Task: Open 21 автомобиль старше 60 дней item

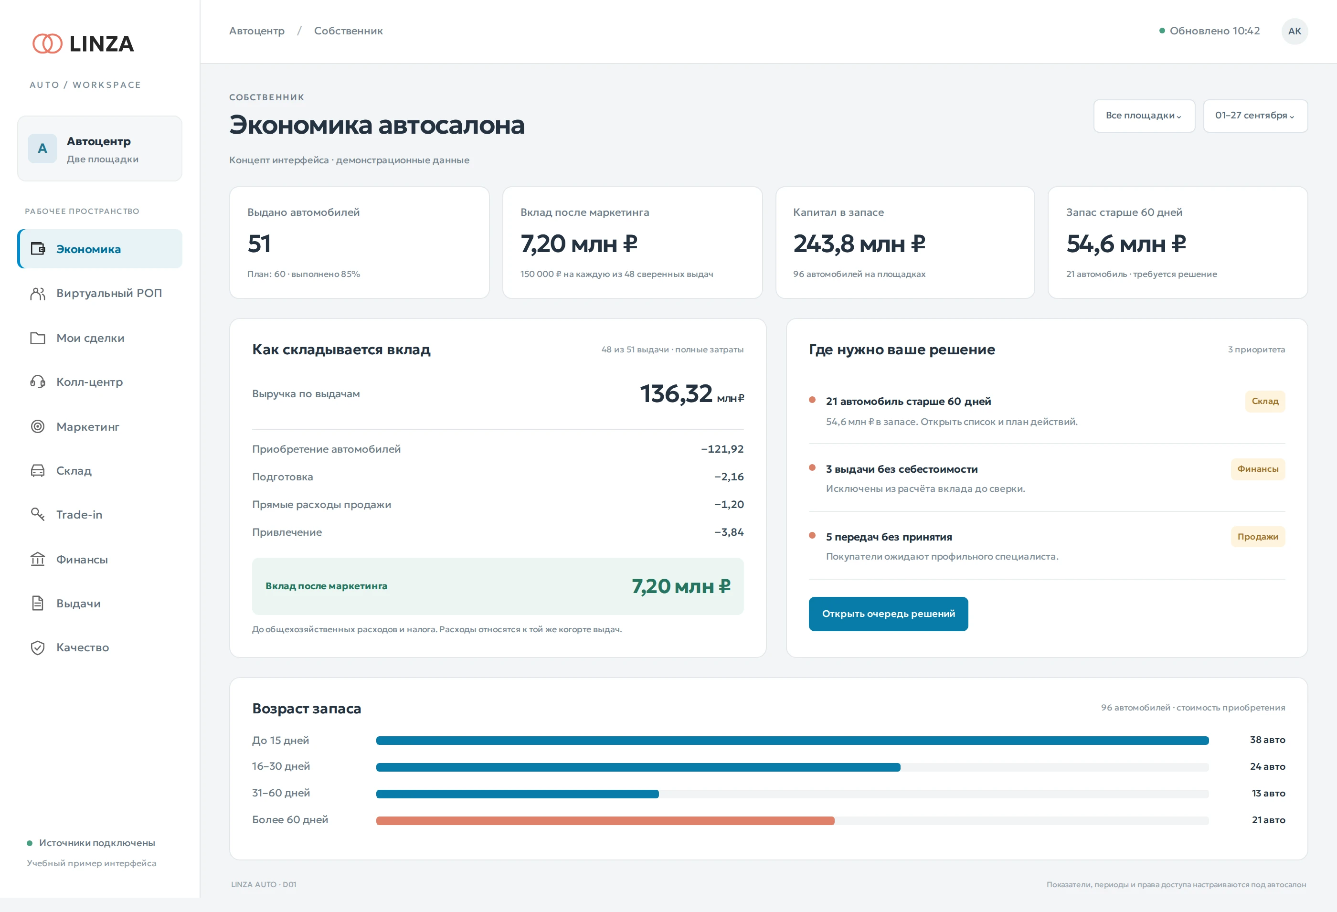Action: click(1047, 410)
